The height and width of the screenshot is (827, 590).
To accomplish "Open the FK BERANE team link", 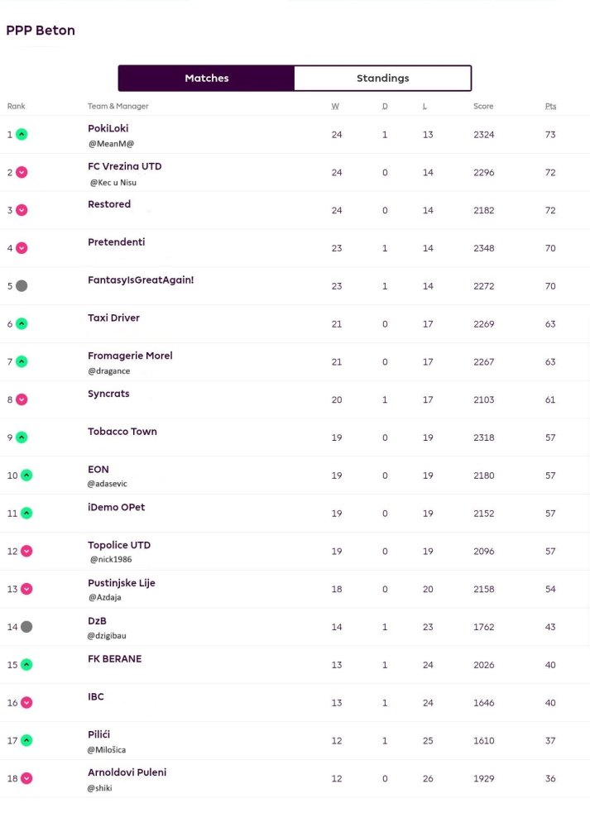I will click(x=114, y=659).
